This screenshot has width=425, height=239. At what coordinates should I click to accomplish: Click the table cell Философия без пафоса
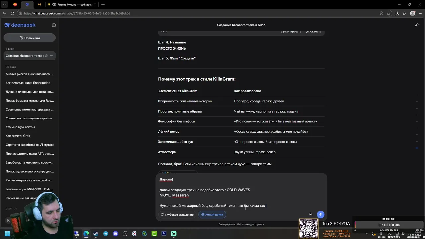[176, 121]
